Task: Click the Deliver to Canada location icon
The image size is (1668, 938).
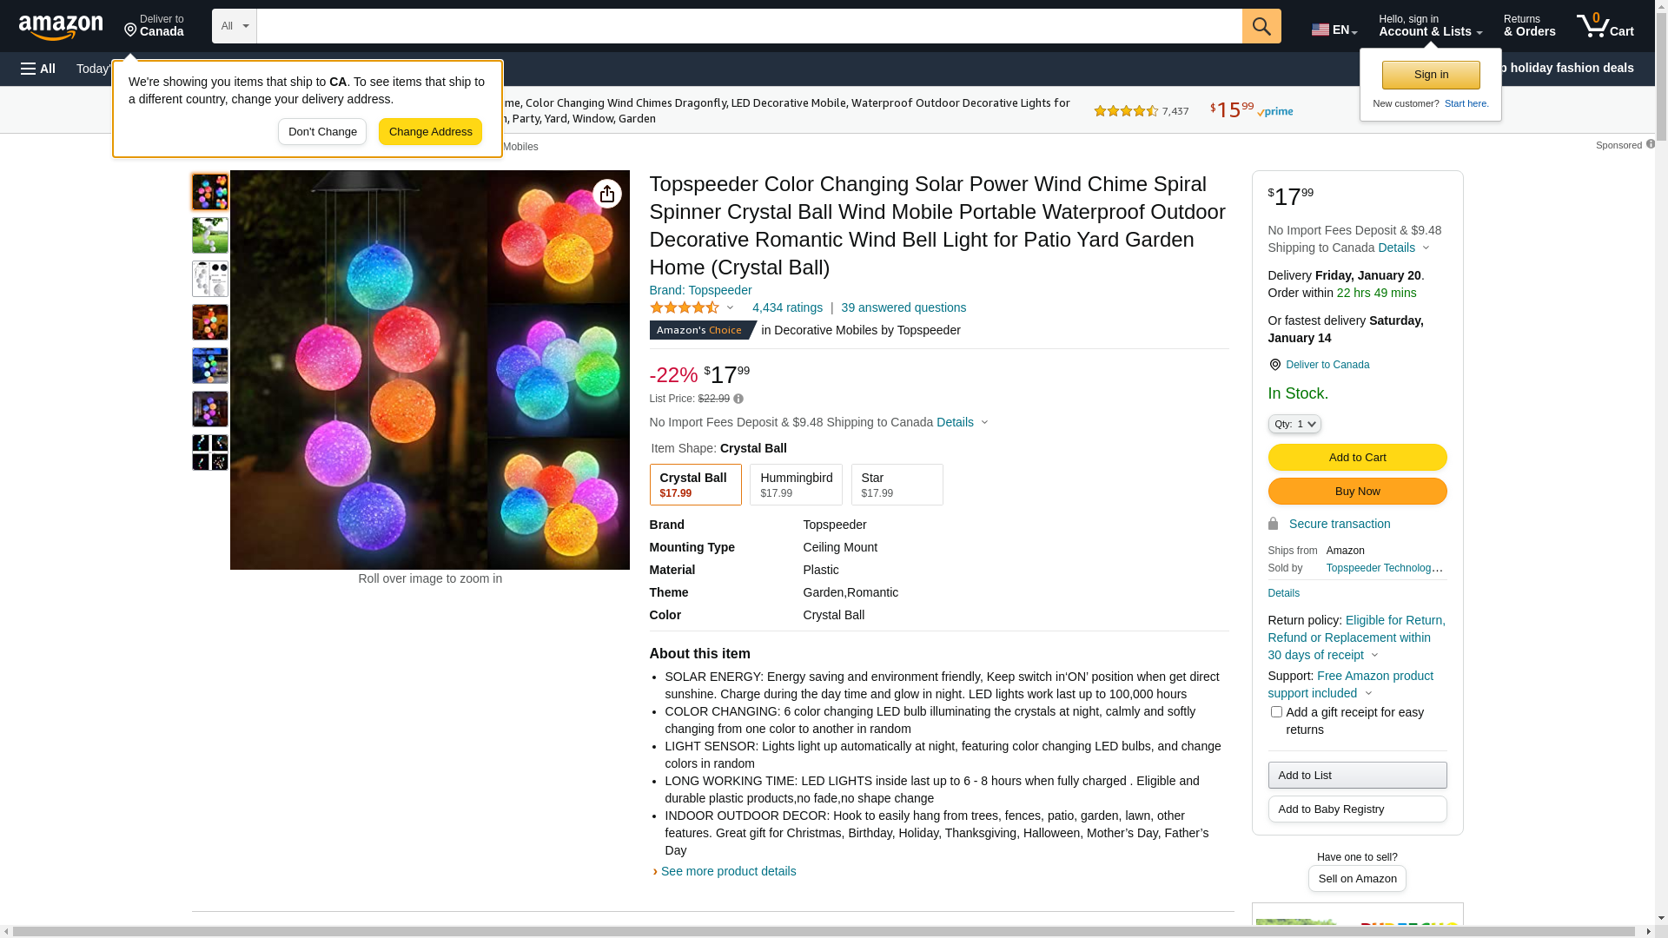Action: point(1274,365)
